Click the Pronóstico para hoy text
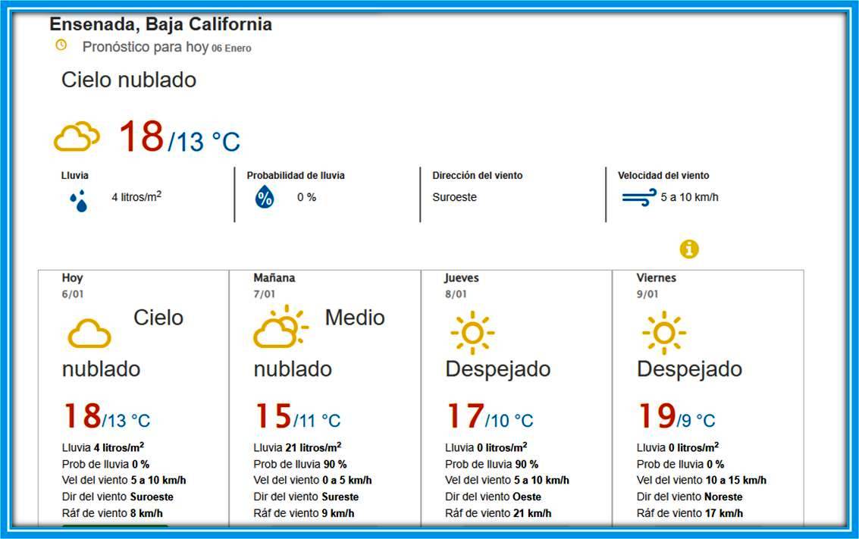Screen dimensions: 859x539 pos(145,47)
